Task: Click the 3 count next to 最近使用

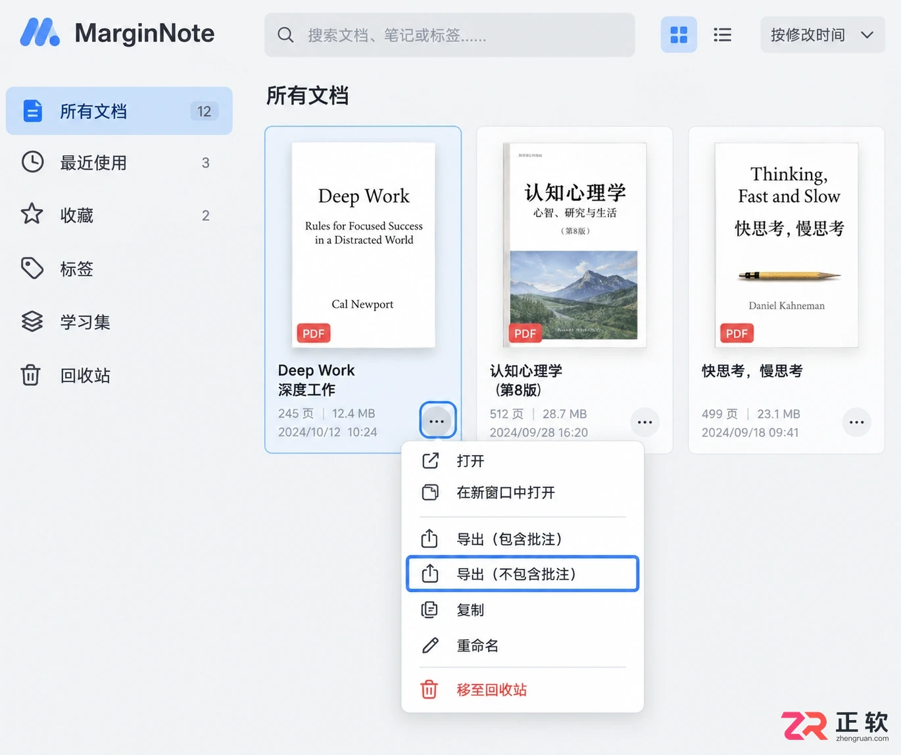Action: [206, 162]
